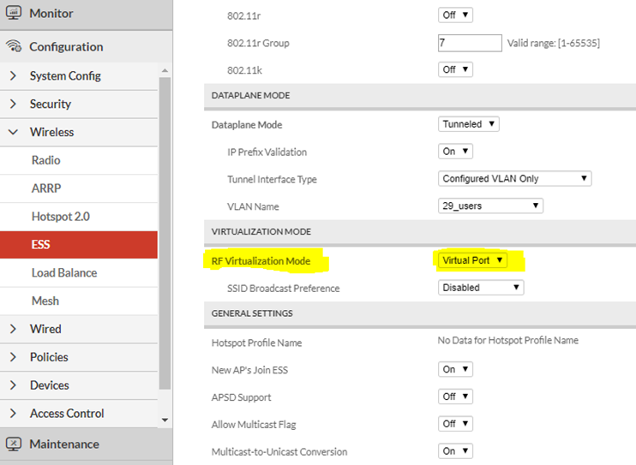Screen dimensions: 636x465
Task: Click the Configuration wireless icon
Action: (x=14, y=46)
